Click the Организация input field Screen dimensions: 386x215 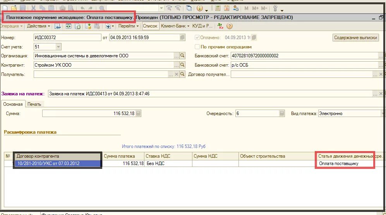point(103,56)
